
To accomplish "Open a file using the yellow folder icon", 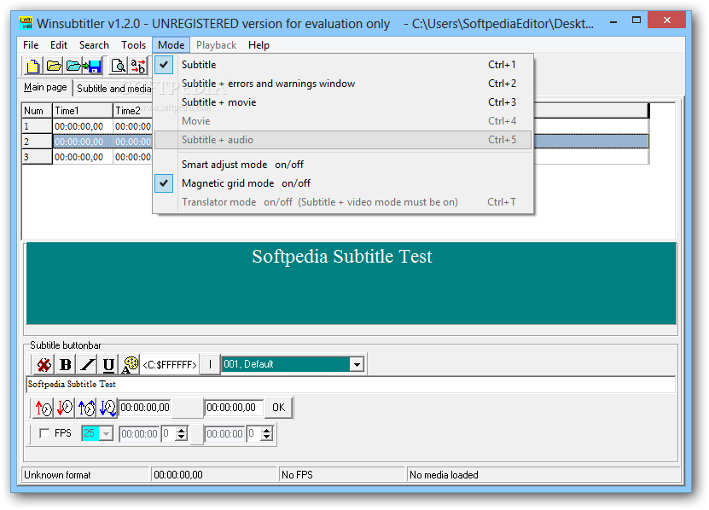I will tap(54, 66).
